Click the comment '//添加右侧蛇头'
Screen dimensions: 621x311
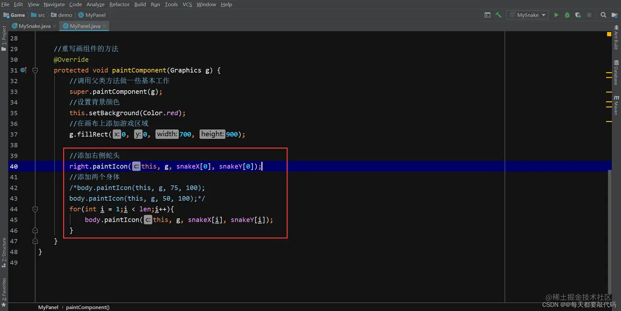click(x=94, y=155)
